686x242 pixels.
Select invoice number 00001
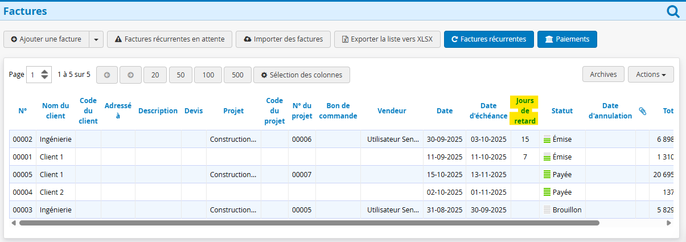(22, 157)
